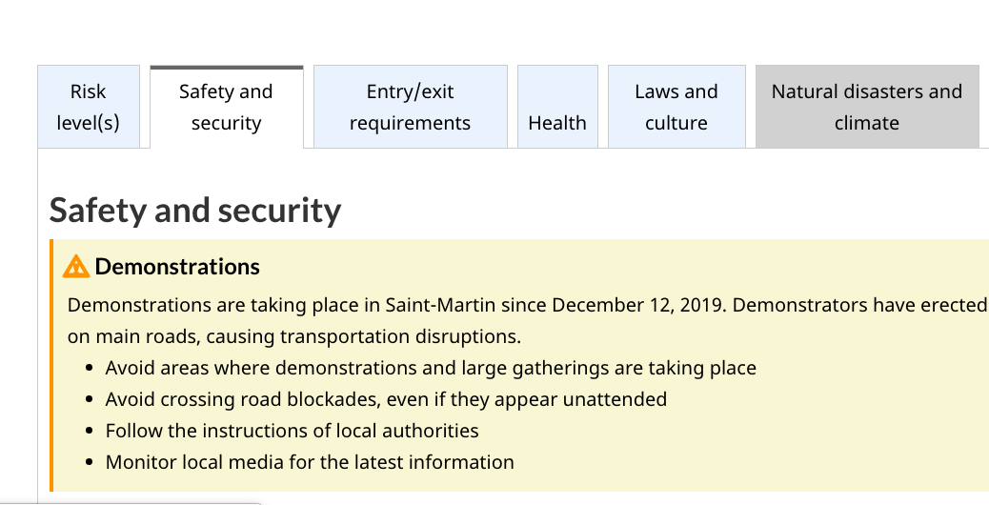The width and height of the screenshot is (989, 505).
Task: Click the orange left border of alert box
Action: click(51, 365)
